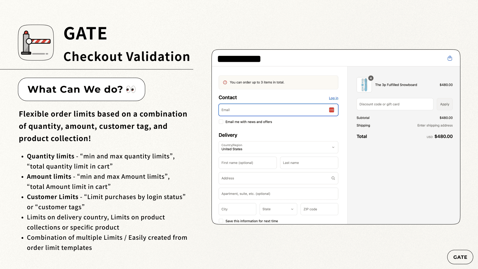This screenshot has height=269, width=478.
Task: Click the red password manager icon in Email
Action: click(x=331, y=110)
